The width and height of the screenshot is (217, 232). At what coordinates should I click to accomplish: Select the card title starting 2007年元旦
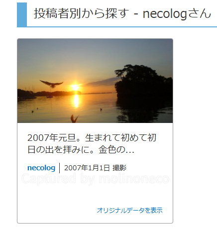92,144
